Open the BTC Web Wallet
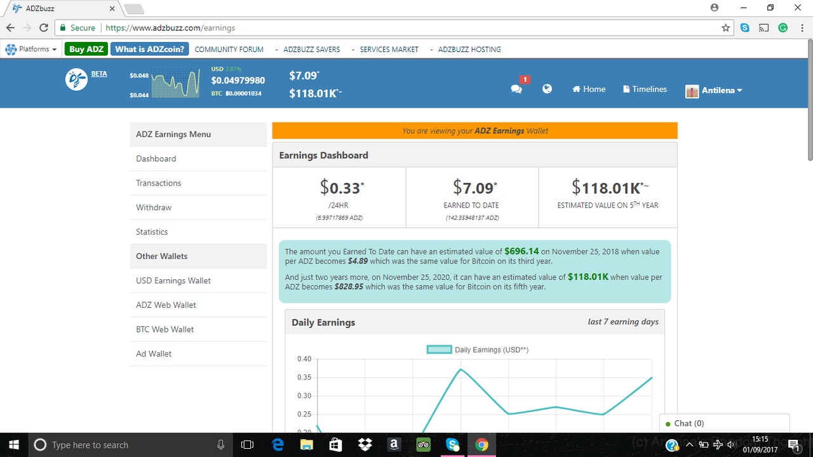The height and width of the screenshot is (457, 813). pyautogui.click(x=198, y=329)
